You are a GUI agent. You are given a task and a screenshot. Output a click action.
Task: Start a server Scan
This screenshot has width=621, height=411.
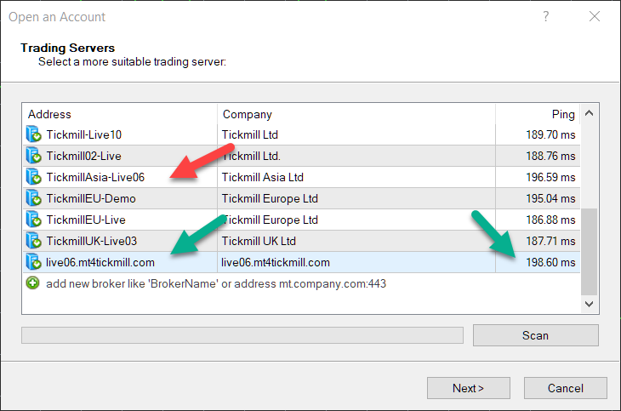pyautogui.click(x=535, y=335)
